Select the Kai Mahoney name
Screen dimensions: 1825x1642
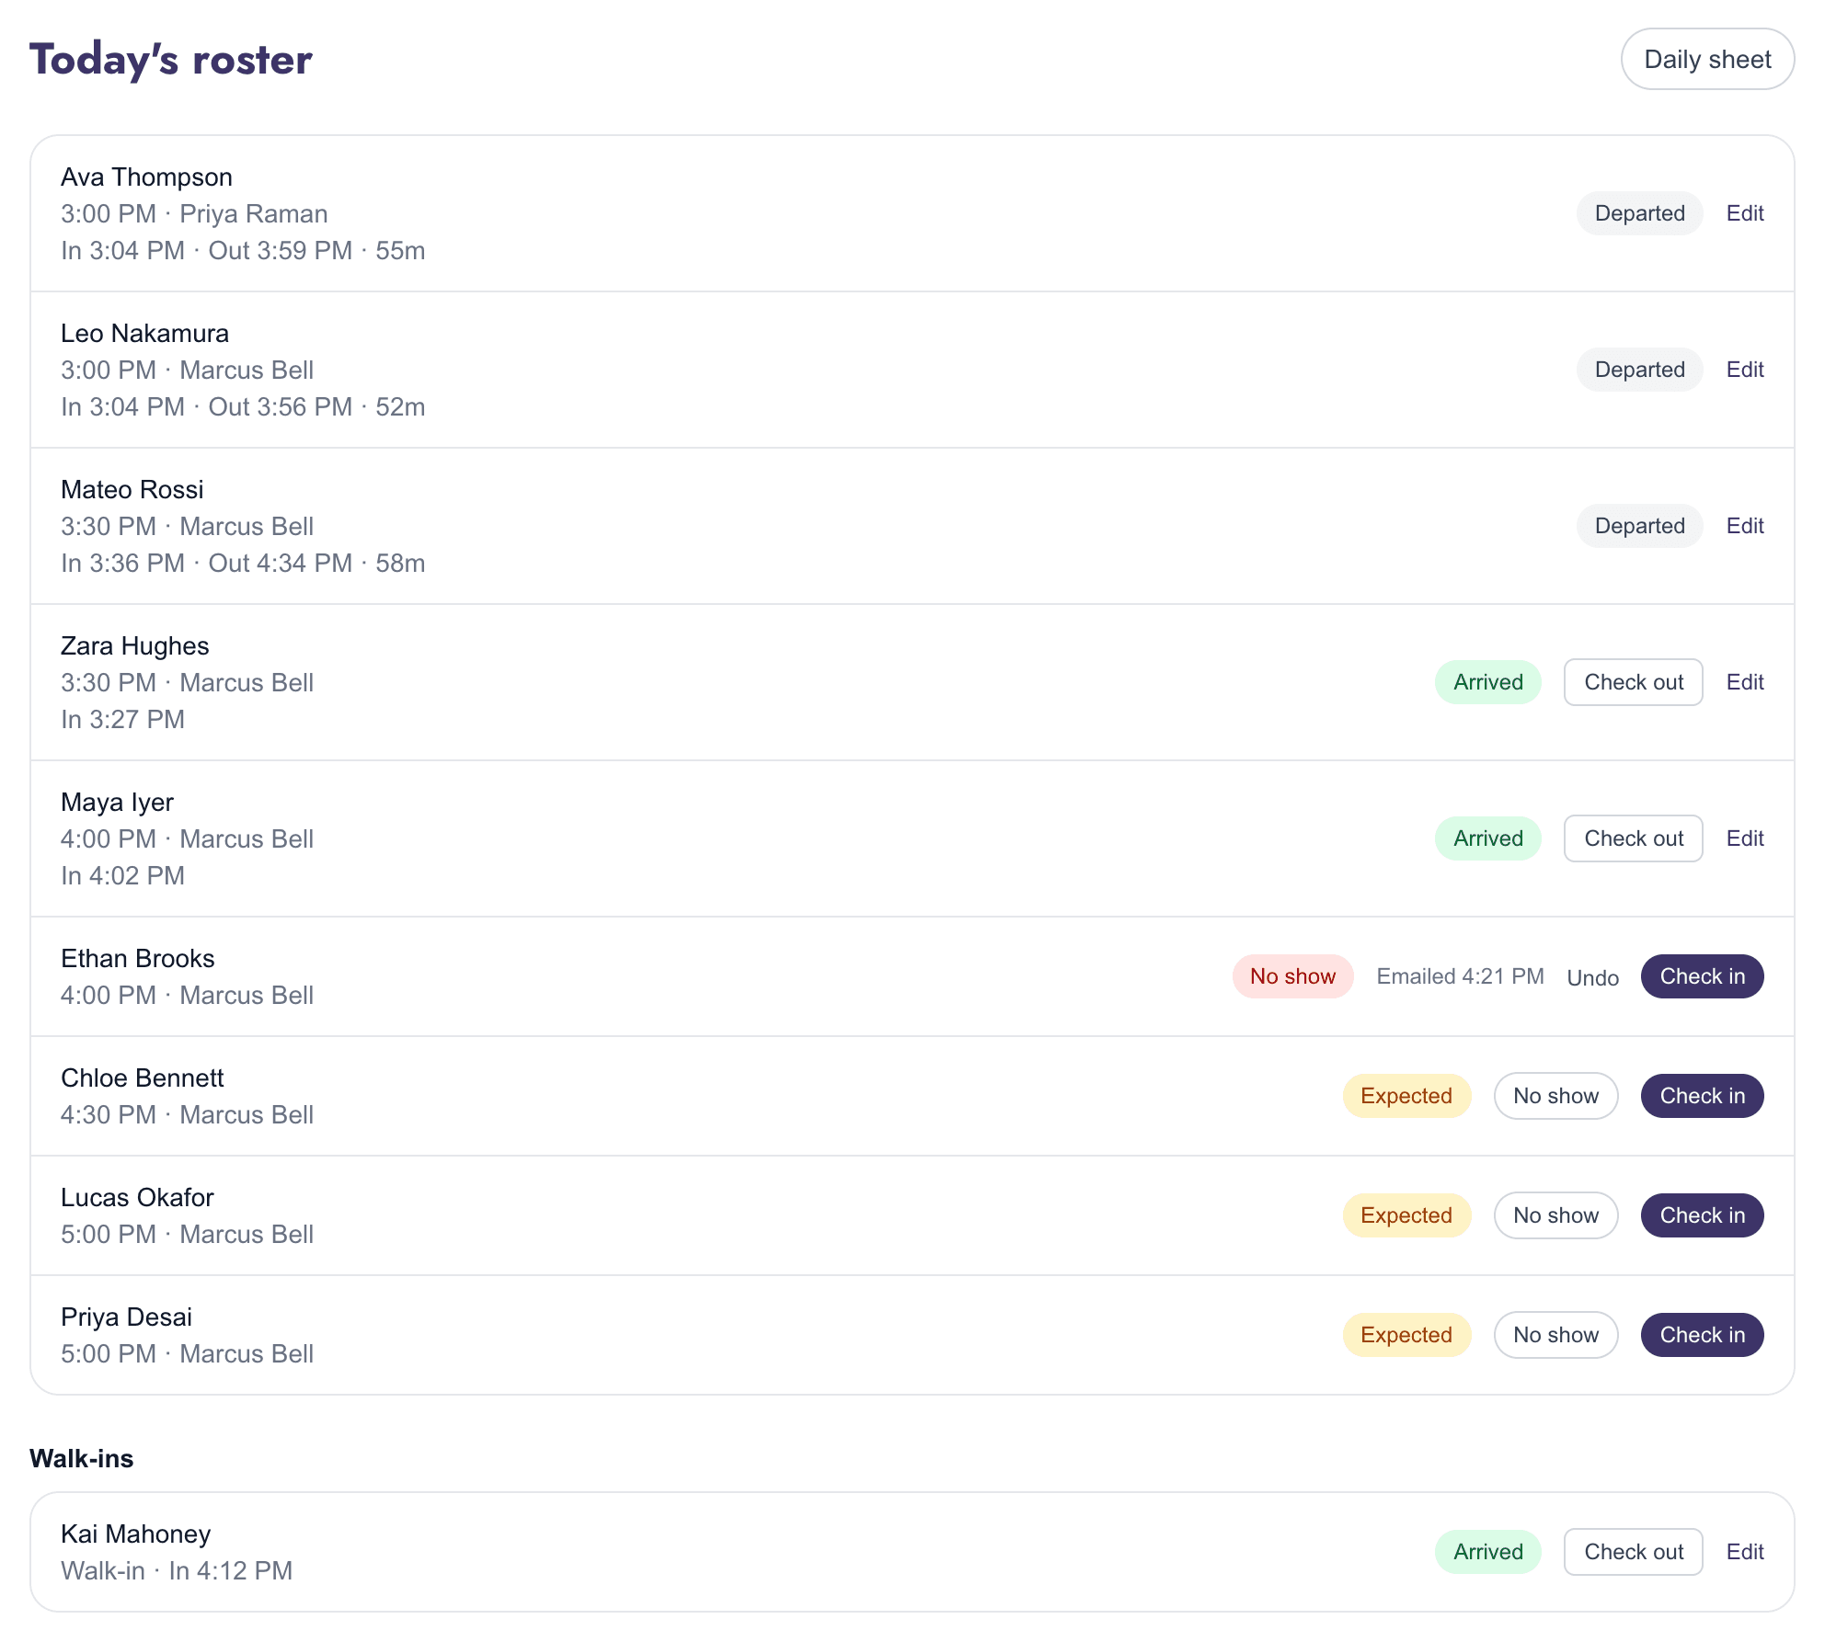point(136,1534)
